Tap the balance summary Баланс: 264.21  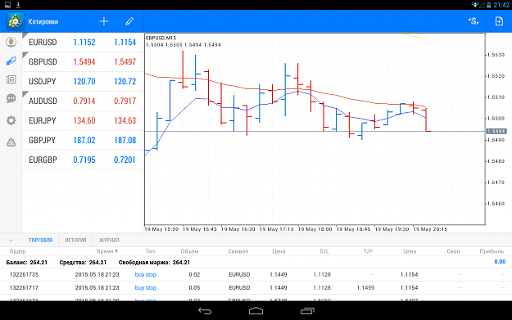[x=27, y=262]
